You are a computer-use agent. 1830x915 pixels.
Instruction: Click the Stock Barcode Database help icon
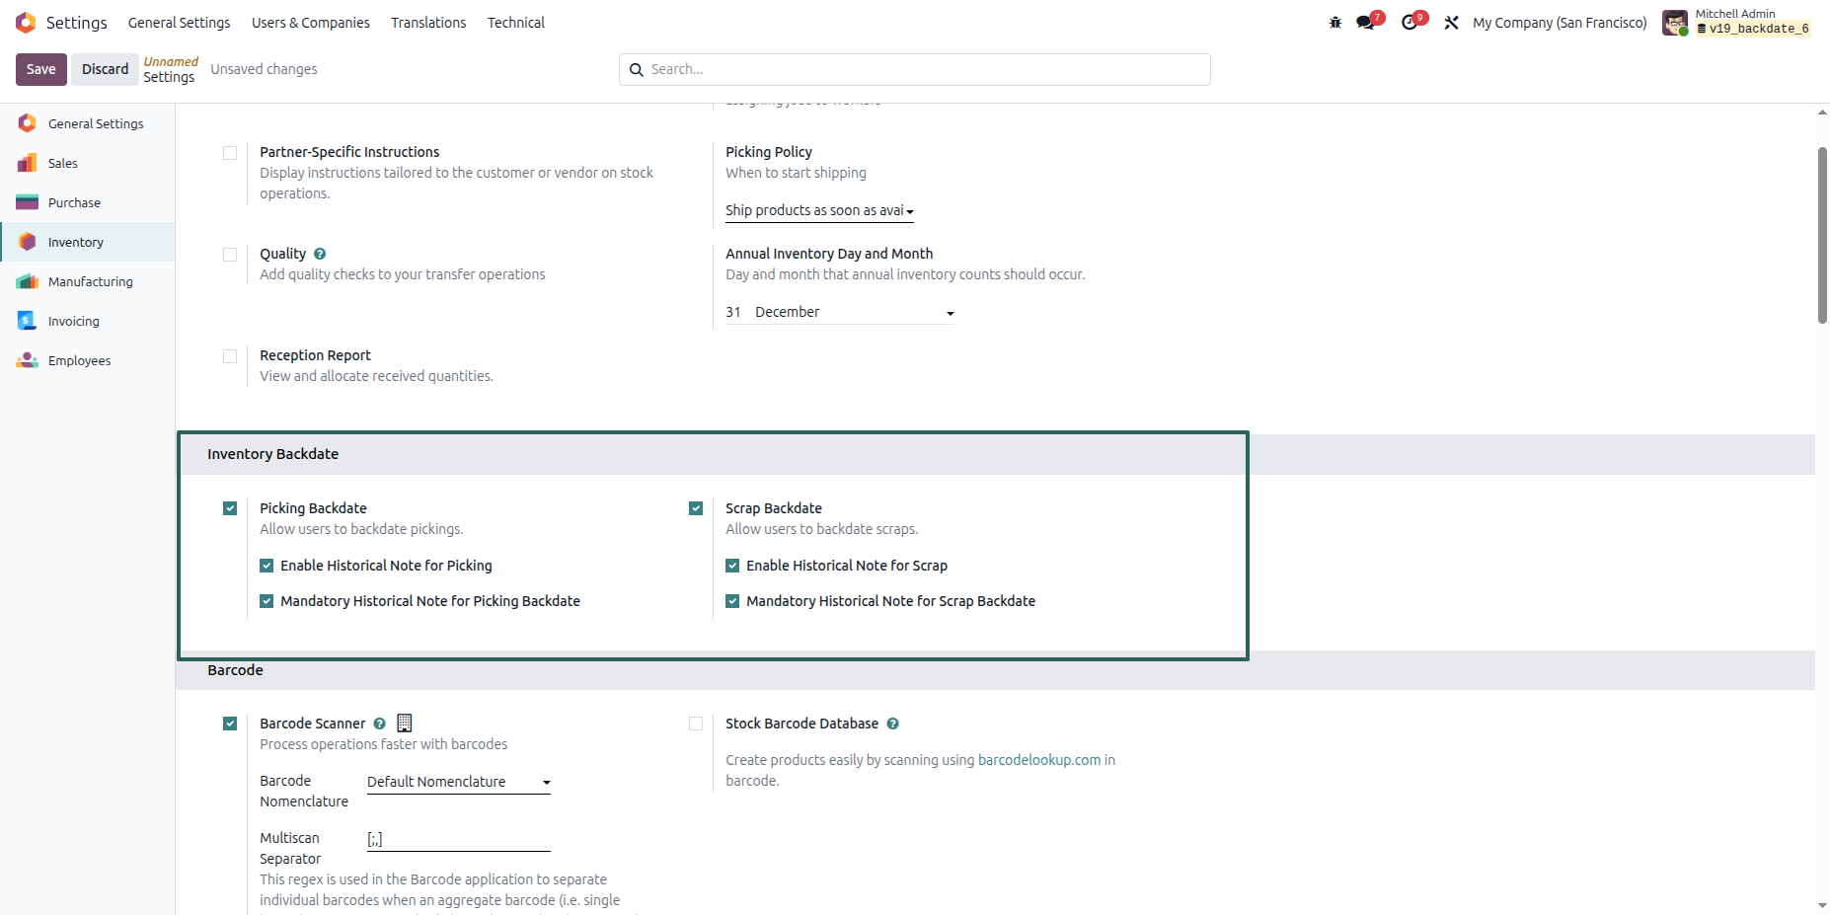coord(892,724)
